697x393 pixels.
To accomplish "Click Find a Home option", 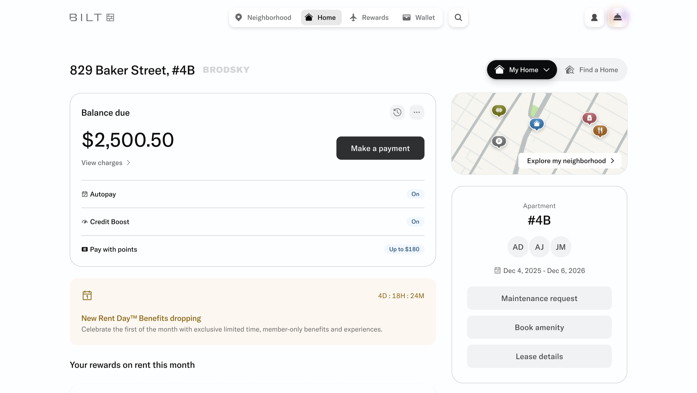I will click(x=592, y=70).
